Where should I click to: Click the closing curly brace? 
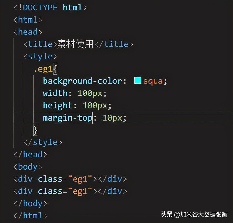click(x=35, y=130)
